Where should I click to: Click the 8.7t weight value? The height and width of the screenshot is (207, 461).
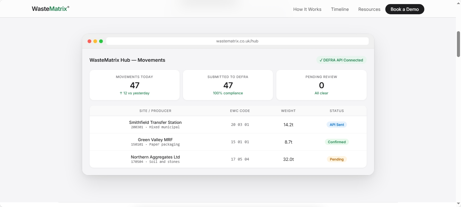pyautogui.click(x=288, y=142)
